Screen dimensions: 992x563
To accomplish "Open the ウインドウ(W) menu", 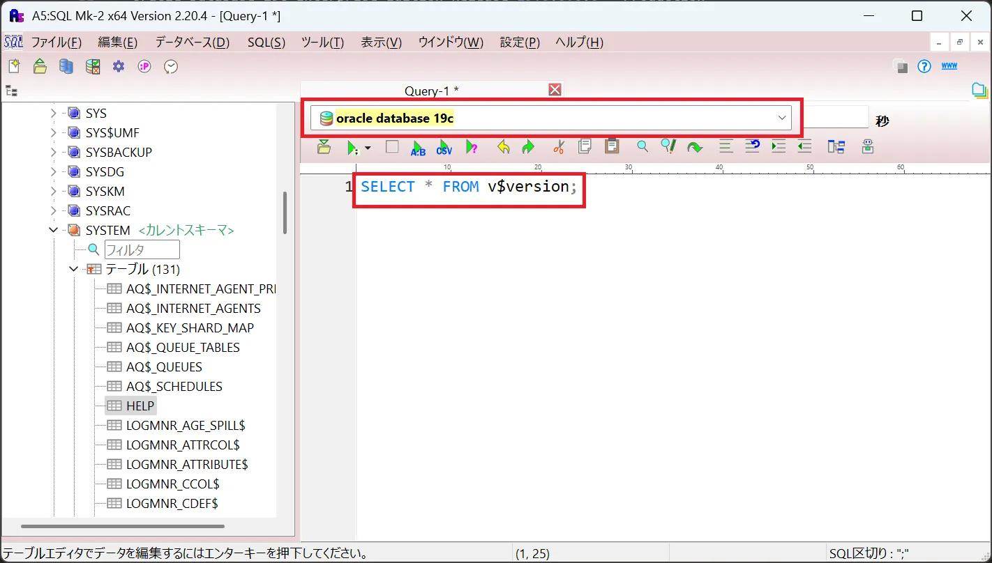I will (451, 43).
